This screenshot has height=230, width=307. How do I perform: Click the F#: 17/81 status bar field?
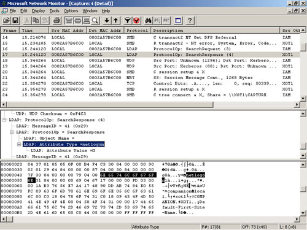pyautogui.click(x=220, y=227)
